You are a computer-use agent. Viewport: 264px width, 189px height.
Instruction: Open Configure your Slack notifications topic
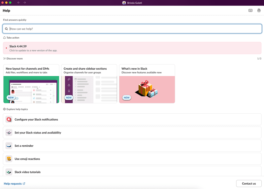coord(132,119)
